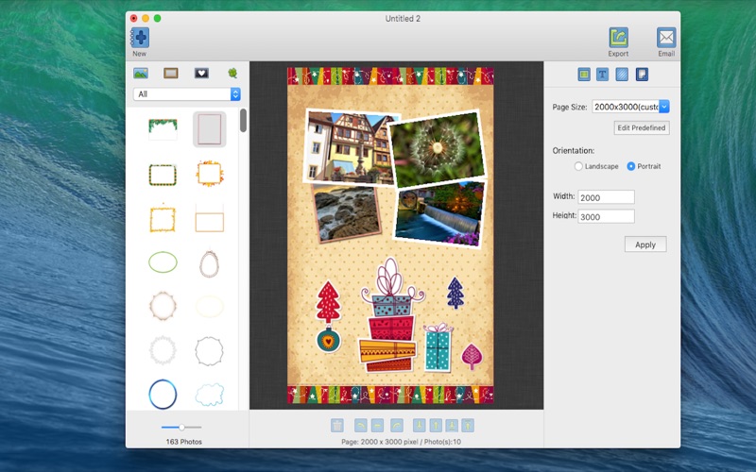Open the All category dropdown

(186, 93)
